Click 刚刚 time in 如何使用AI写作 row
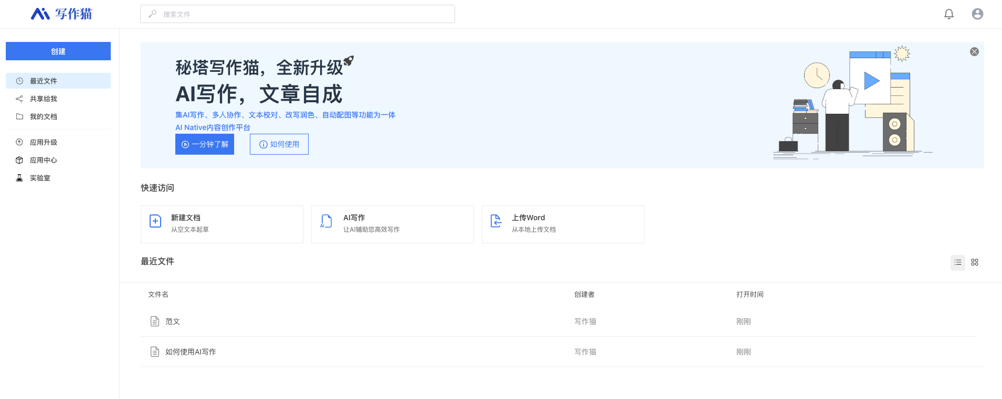This screenshot has width=1002, height=399. tap(744, 352)
